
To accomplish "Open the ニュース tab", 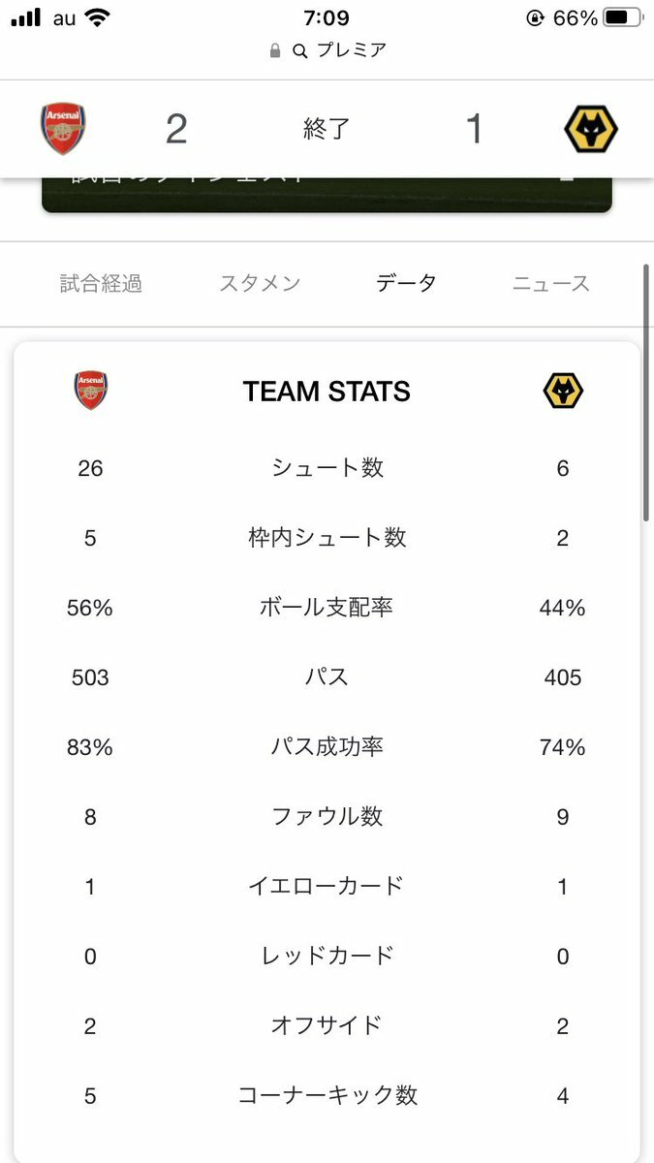I will [551, 283].
